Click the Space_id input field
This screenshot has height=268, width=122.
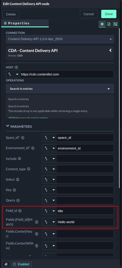(x=85, y=138)
